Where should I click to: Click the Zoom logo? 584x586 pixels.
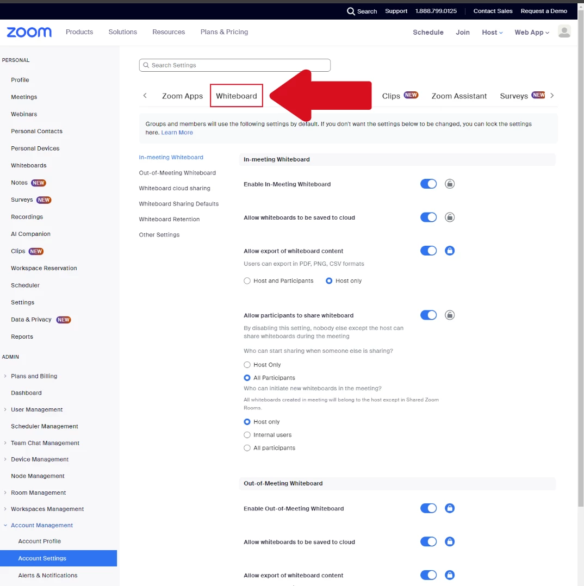click(x=29, y=32)
